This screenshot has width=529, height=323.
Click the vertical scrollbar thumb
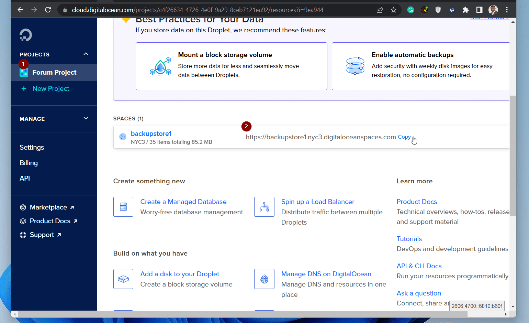pos(513,155)
